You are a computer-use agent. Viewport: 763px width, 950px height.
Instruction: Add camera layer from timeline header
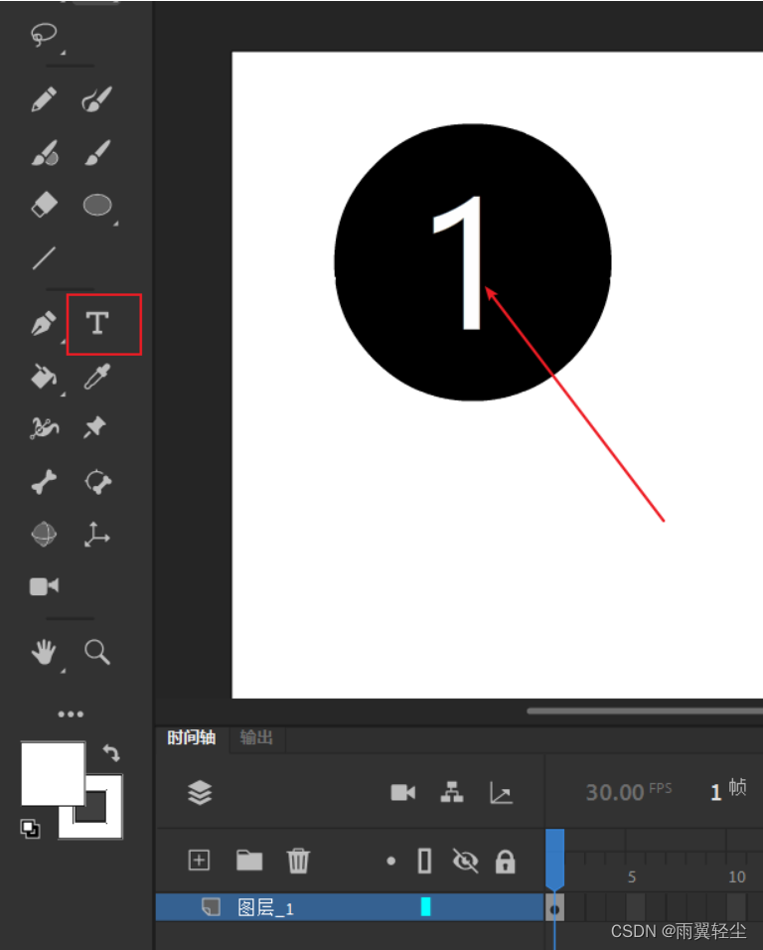402,792
